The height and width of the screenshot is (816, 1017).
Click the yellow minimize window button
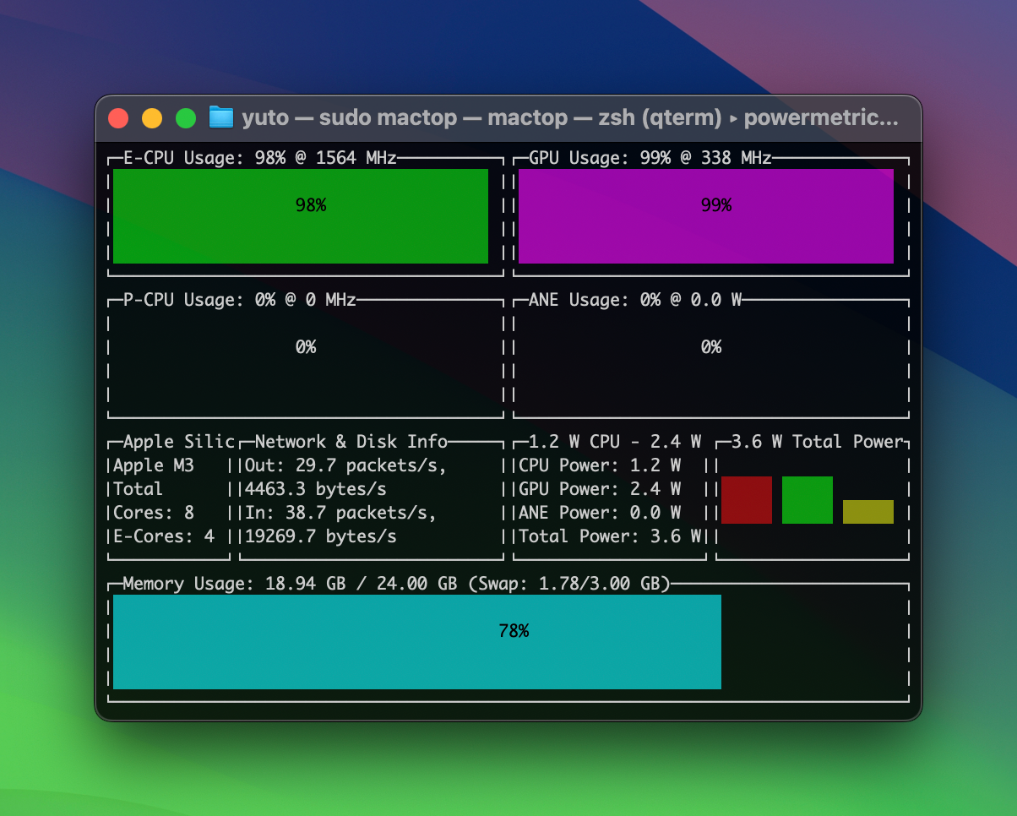click(152, 118)
